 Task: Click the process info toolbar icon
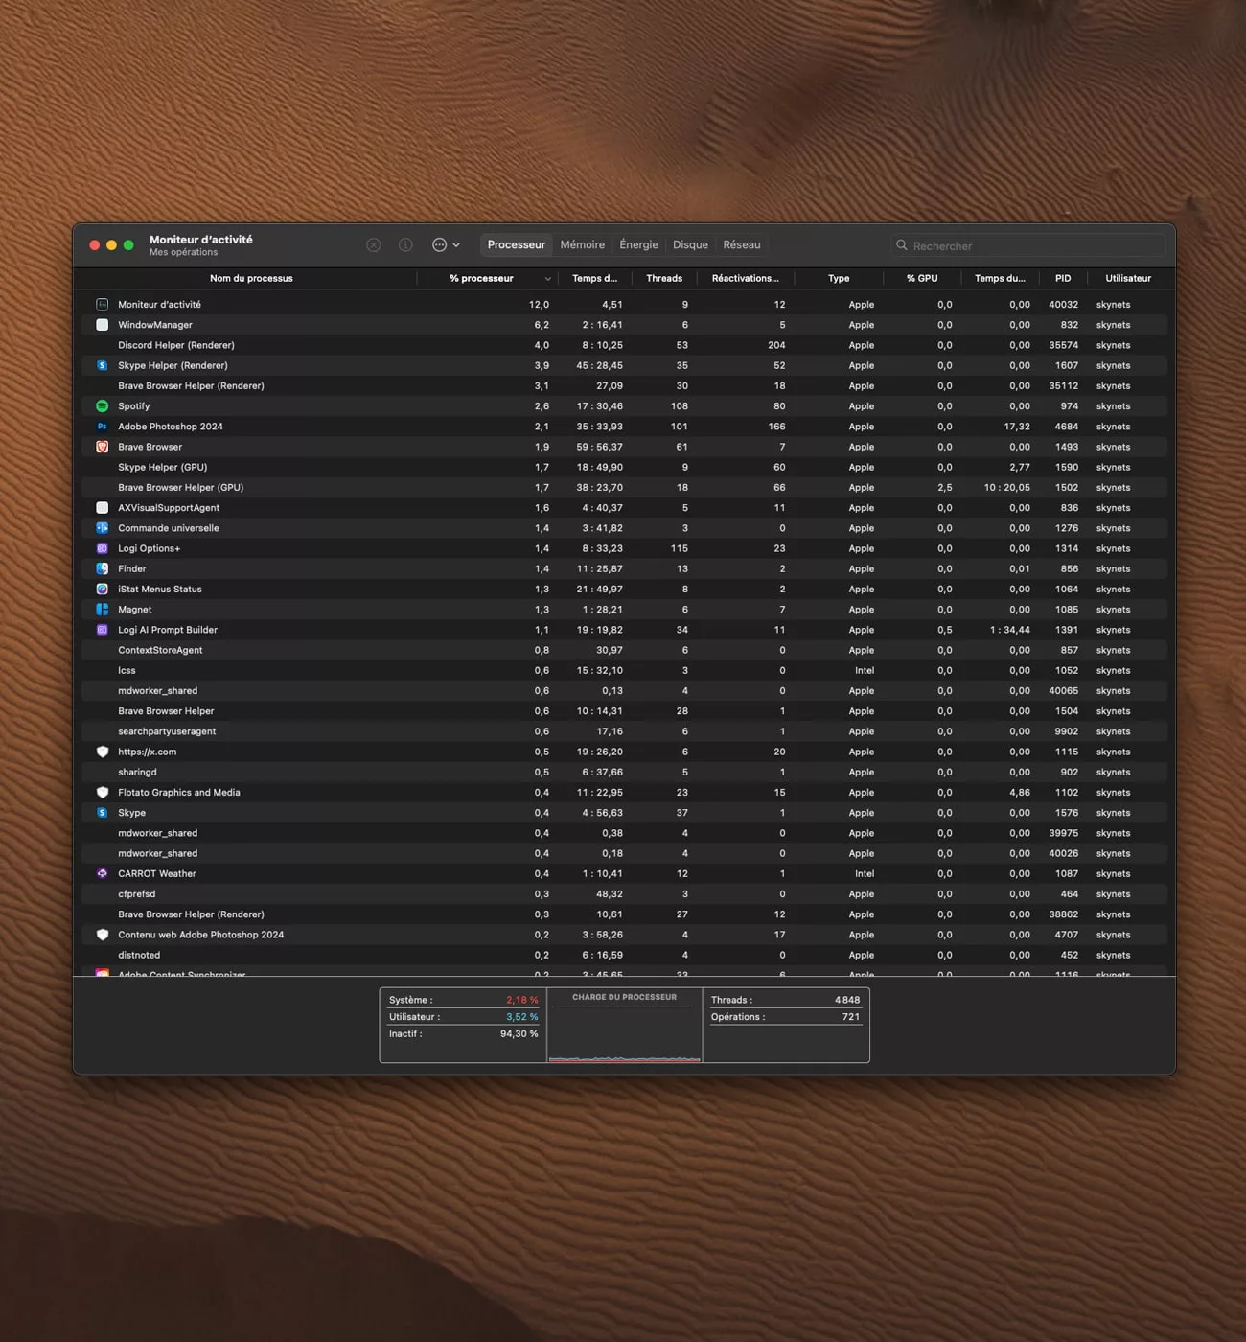405,245
